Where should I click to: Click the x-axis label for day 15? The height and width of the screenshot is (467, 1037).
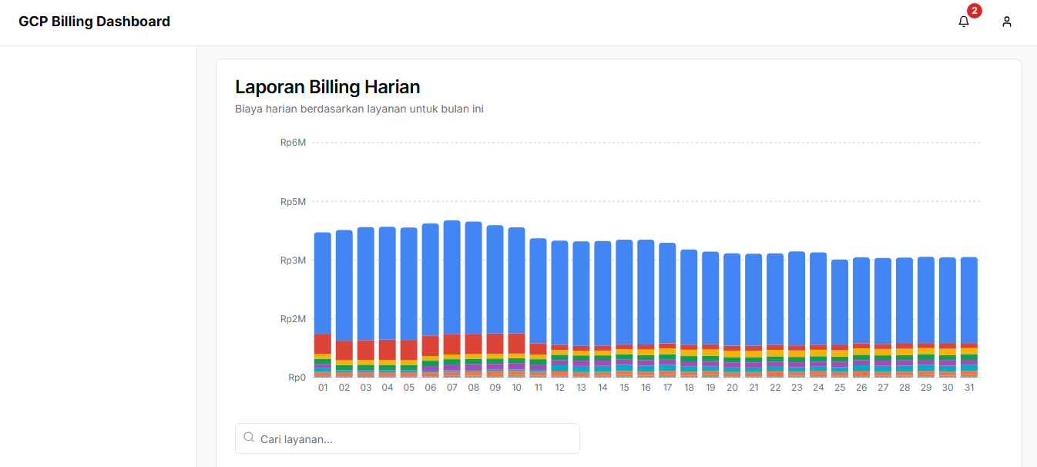tap(624, 388)
